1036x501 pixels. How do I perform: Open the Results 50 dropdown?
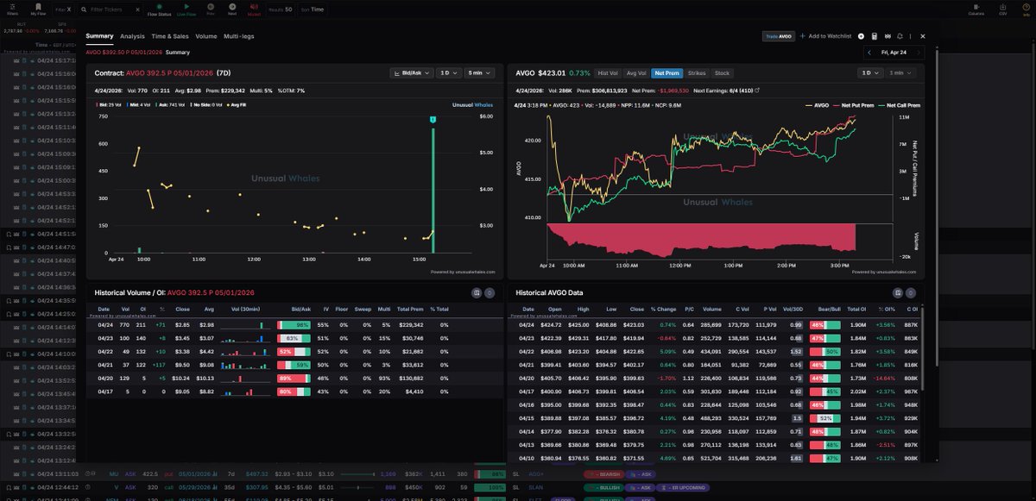pyautogui.click(x=281, y=9)
